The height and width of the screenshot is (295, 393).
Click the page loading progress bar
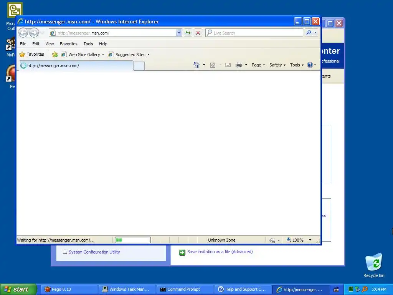pos(133,240)
